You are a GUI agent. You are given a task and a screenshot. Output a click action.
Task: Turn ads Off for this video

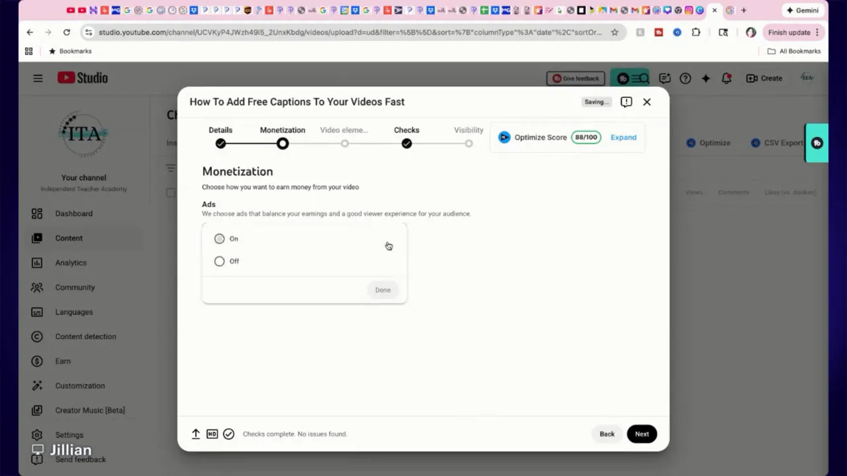point(219,261)
